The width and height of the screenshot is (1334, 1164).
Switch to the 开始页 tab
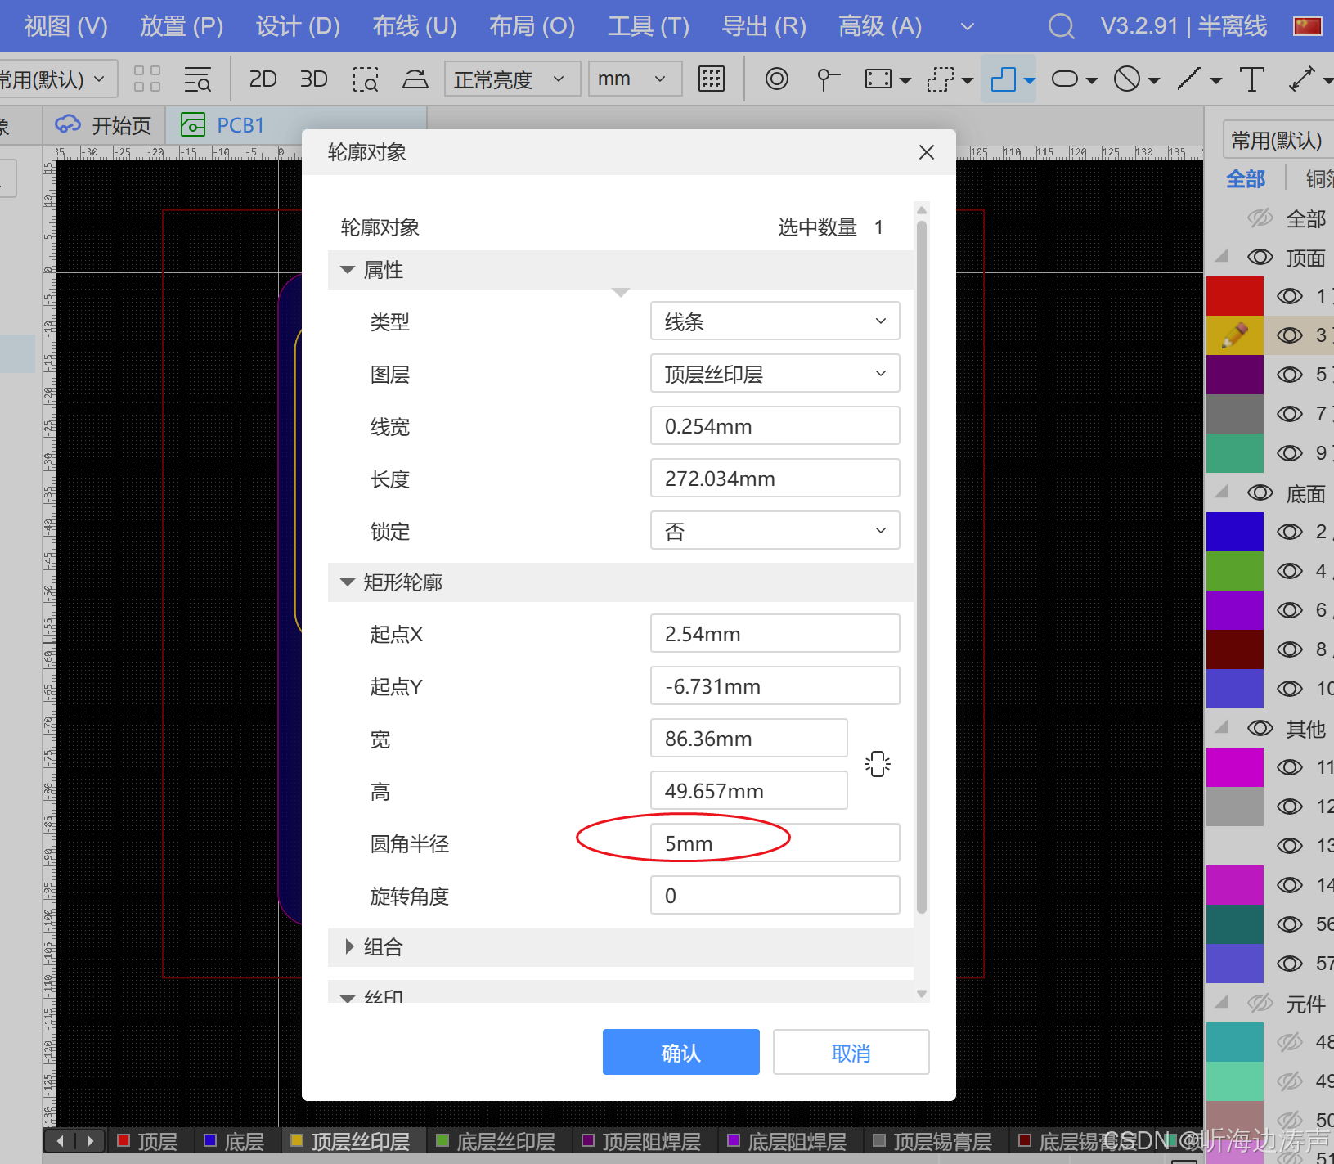click(103, 125)
